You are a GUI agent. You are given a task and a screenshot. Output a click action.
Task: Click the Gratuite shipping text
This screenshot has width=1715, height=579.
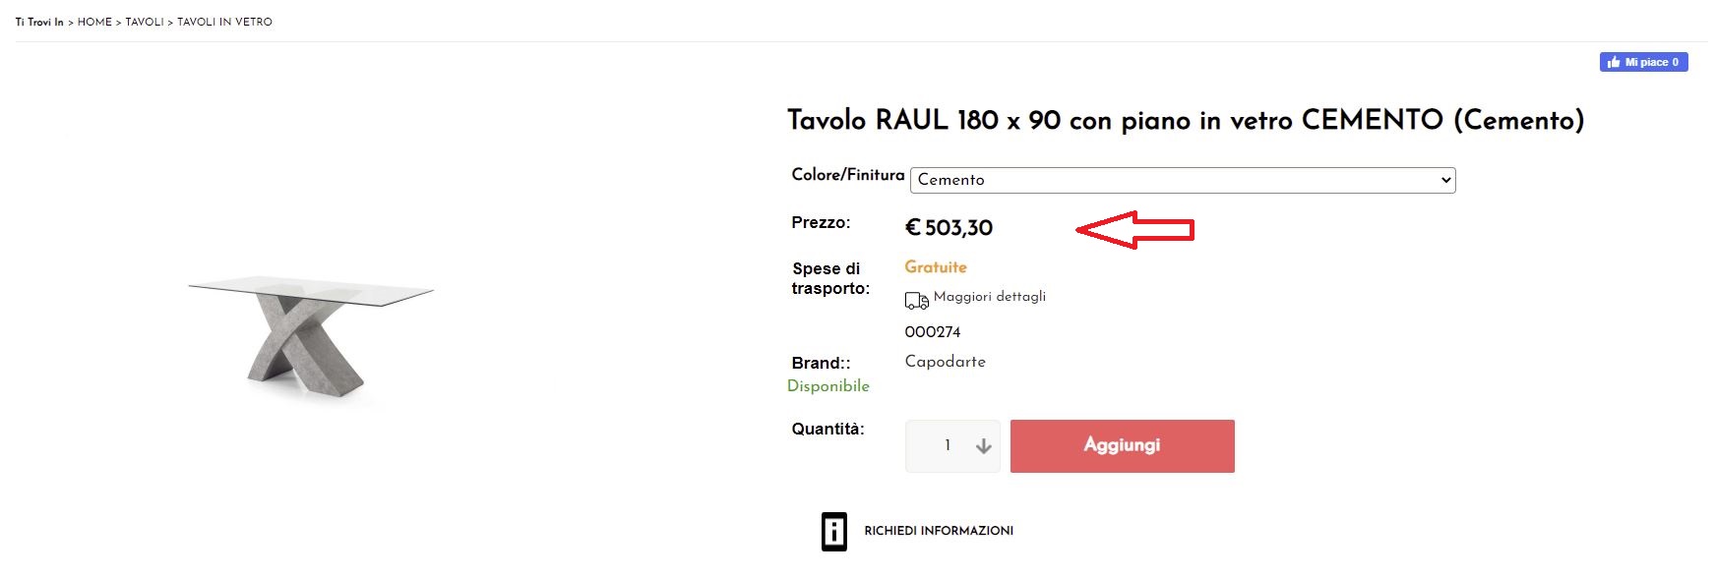pyautogui.click(x=936, y=267)
